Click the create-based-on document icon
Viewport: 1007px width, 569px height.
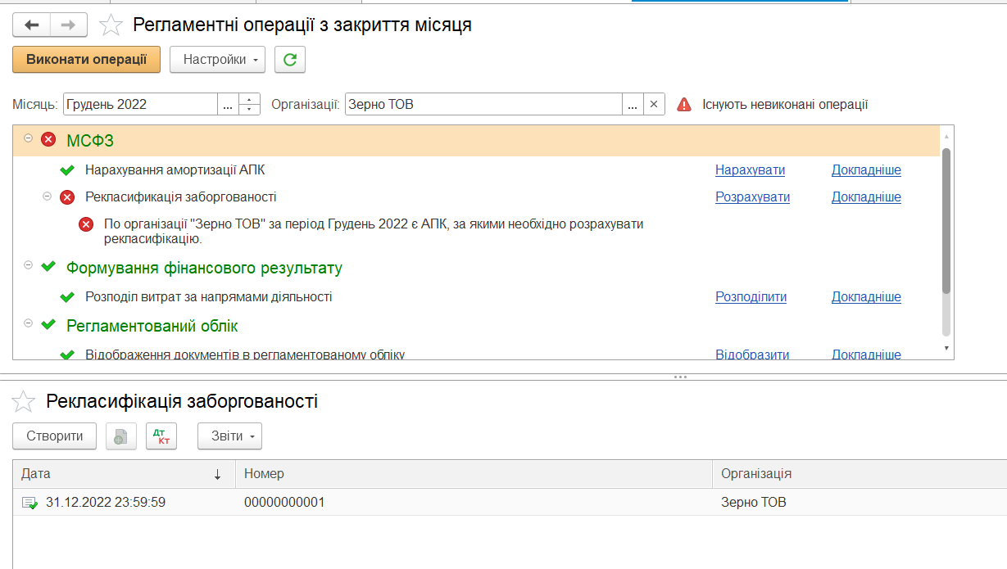(x=121, y=436)
